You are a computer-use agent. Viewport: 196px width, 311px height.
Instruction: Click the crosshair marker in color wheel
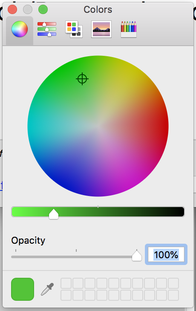coord(82,79)
